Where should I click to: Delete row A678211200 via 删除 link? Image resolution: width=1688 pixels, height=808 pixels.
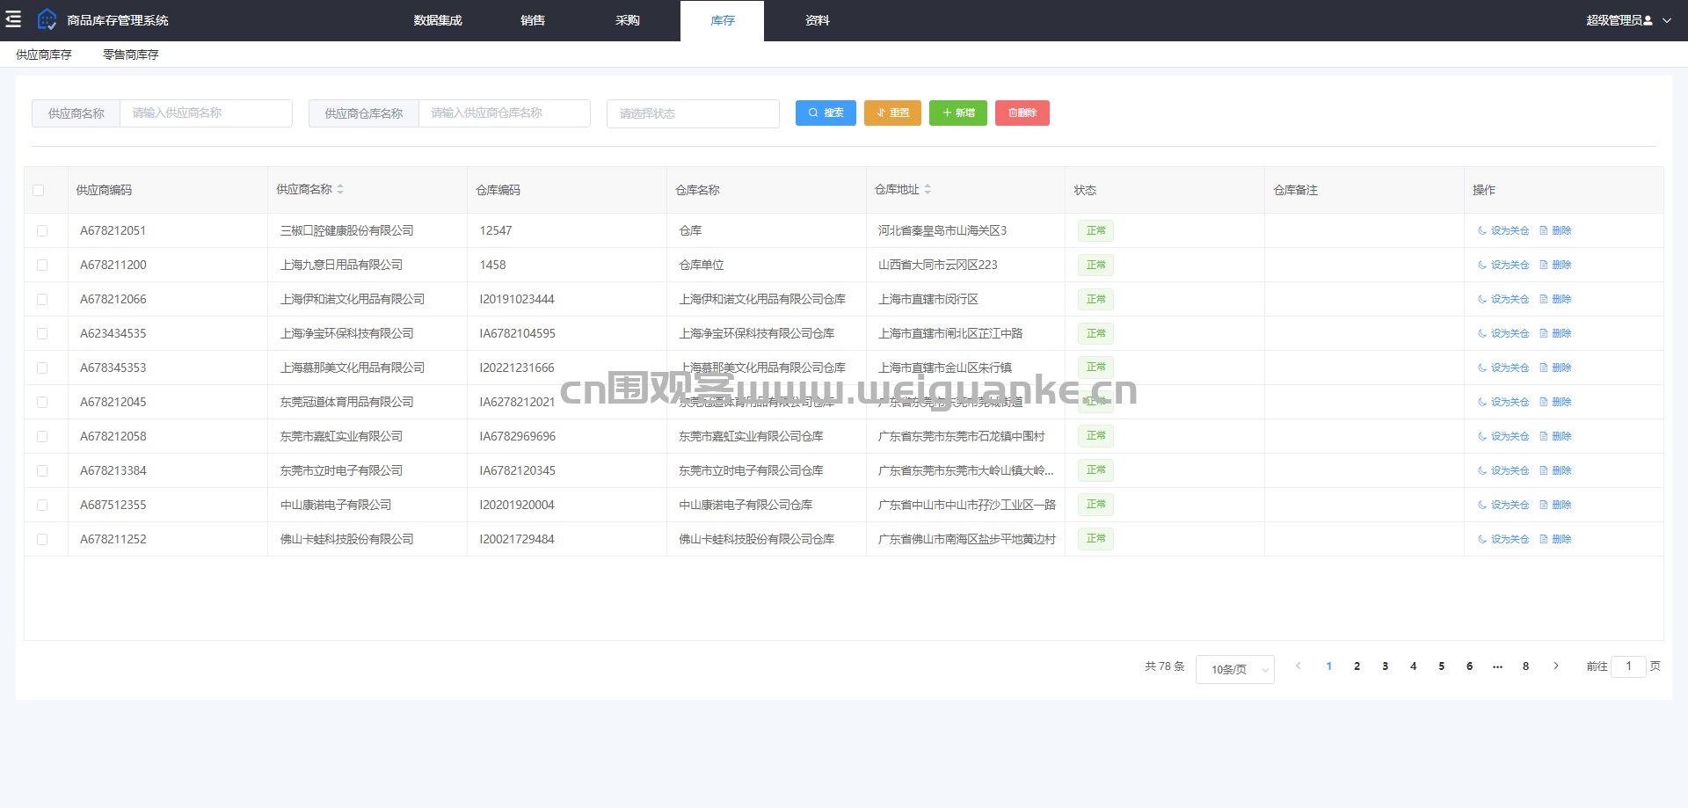pyautogui.click(x=1555, y=265)
